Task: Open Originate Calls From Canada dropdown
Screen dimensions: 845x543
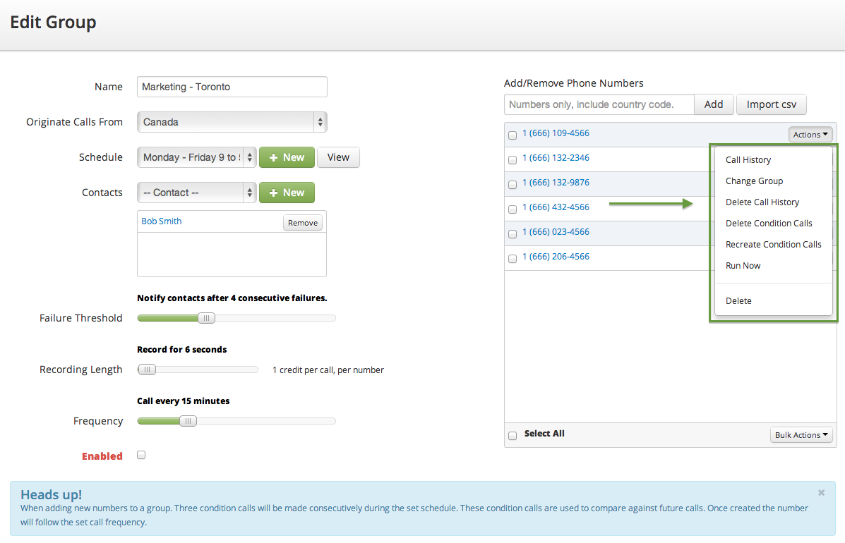Action: tap(232, 122)
